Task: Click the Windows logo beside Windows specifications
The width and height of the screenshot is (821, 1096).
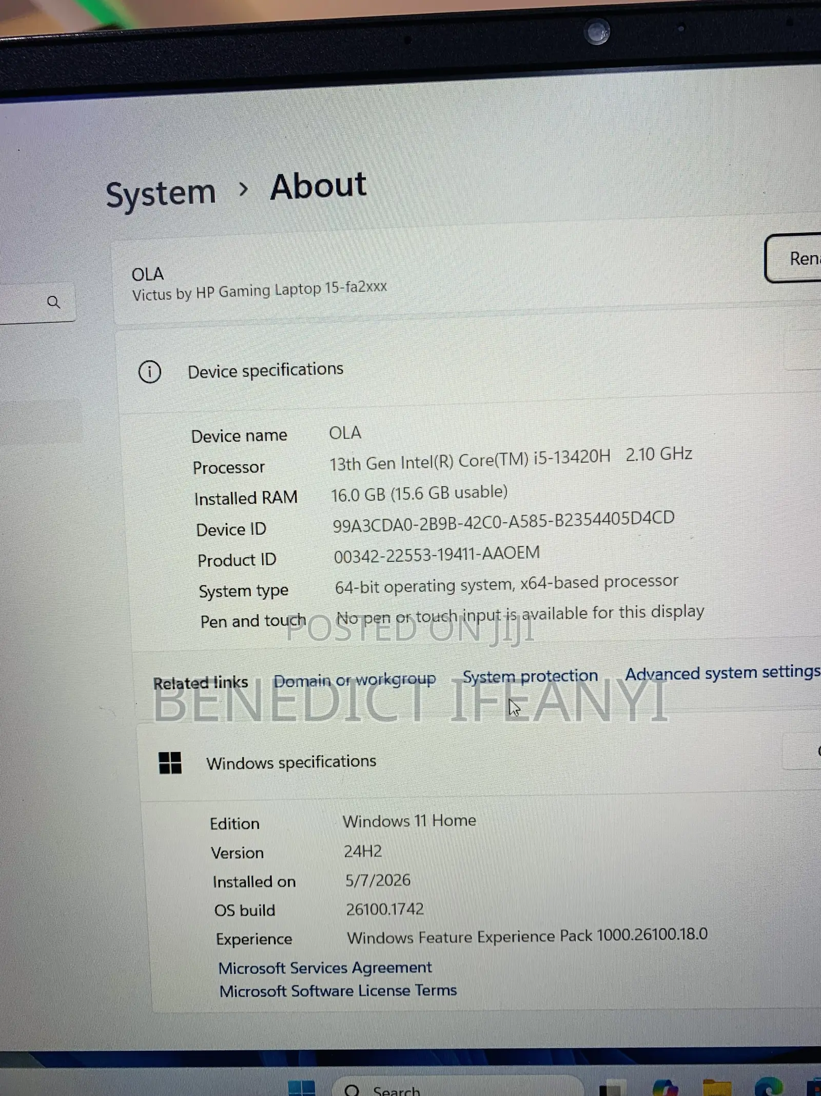Action: [170, 763]
